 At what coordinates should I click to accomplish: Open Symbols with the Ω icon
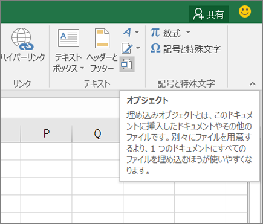coord(155,48)
